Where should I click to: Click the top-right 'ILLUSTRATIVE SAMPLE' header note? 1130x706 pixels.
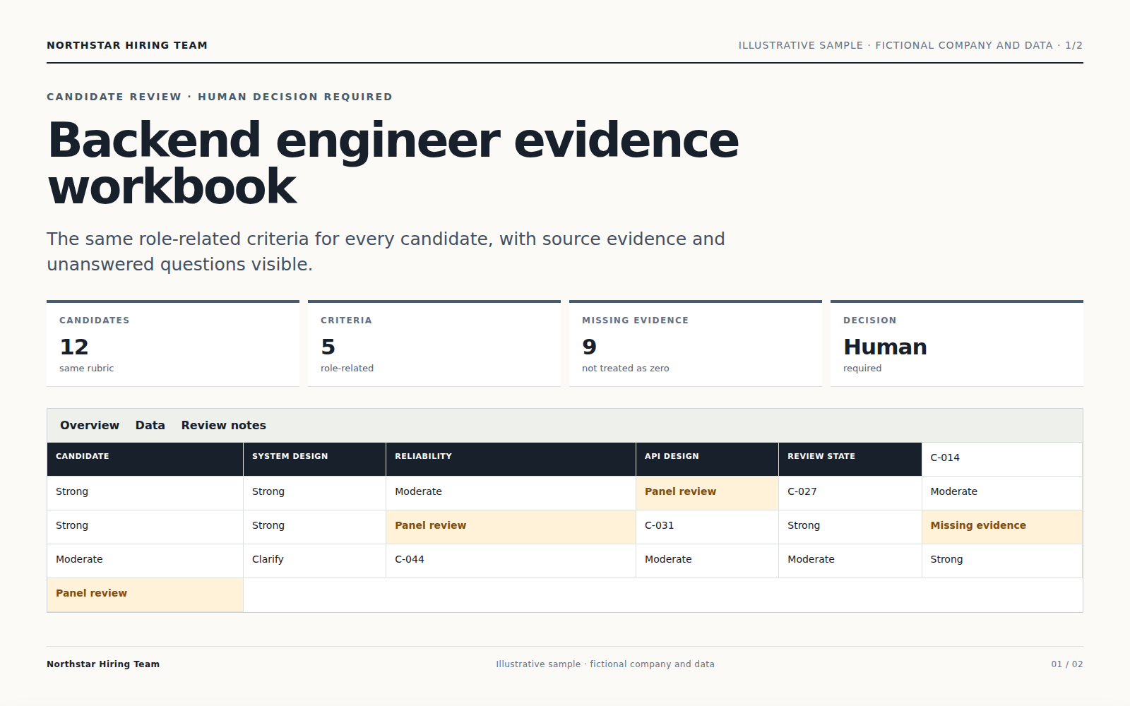910,45
